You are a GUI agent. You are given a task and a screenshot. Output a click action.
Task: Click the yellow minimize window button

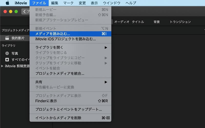click(11, 12)
